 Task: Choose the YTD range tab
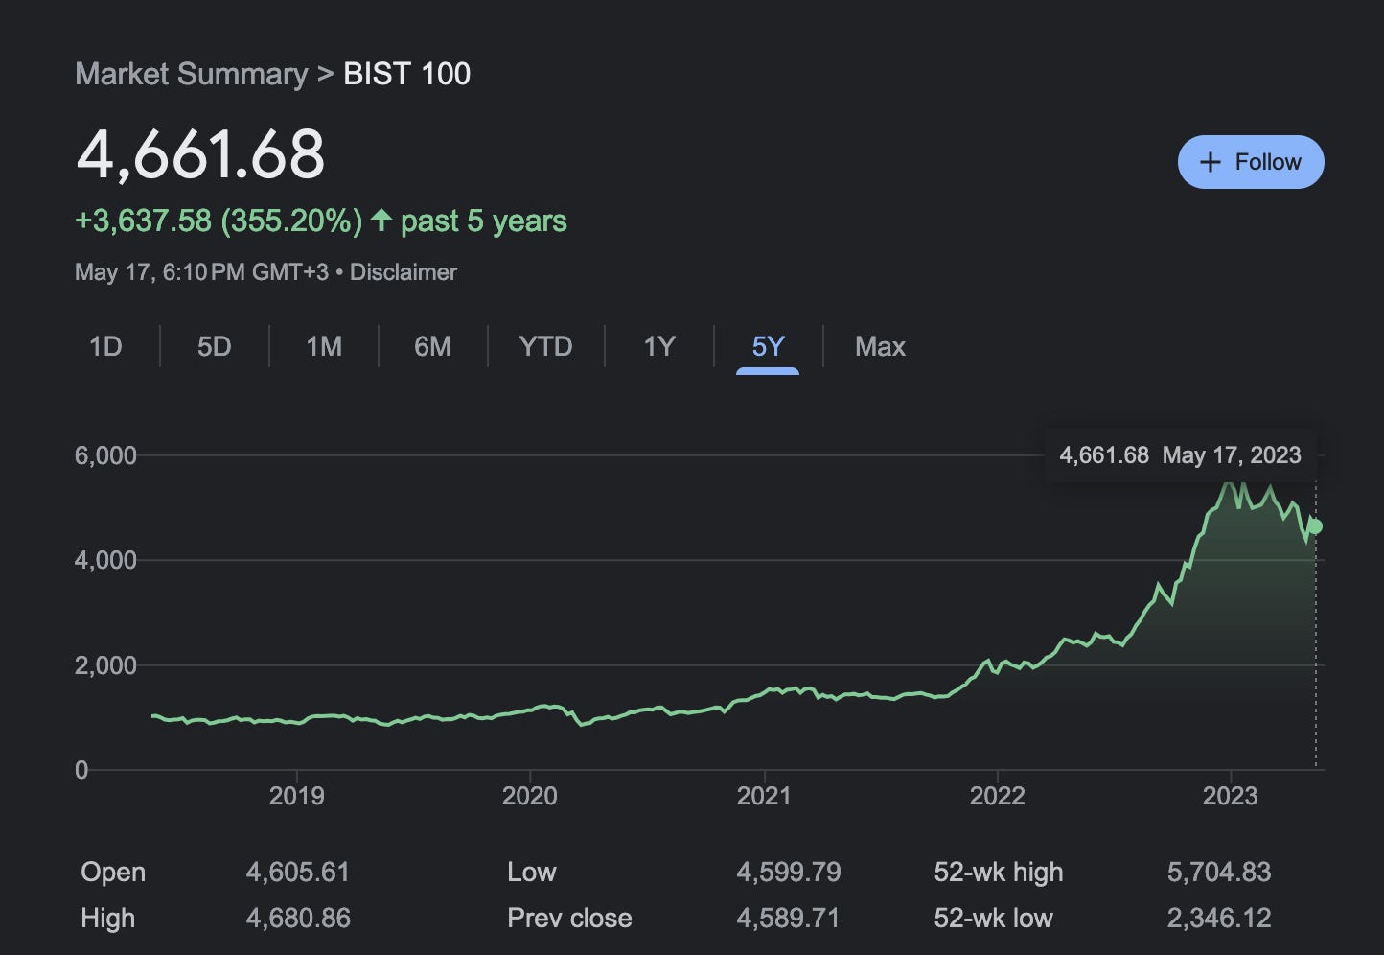546,346
